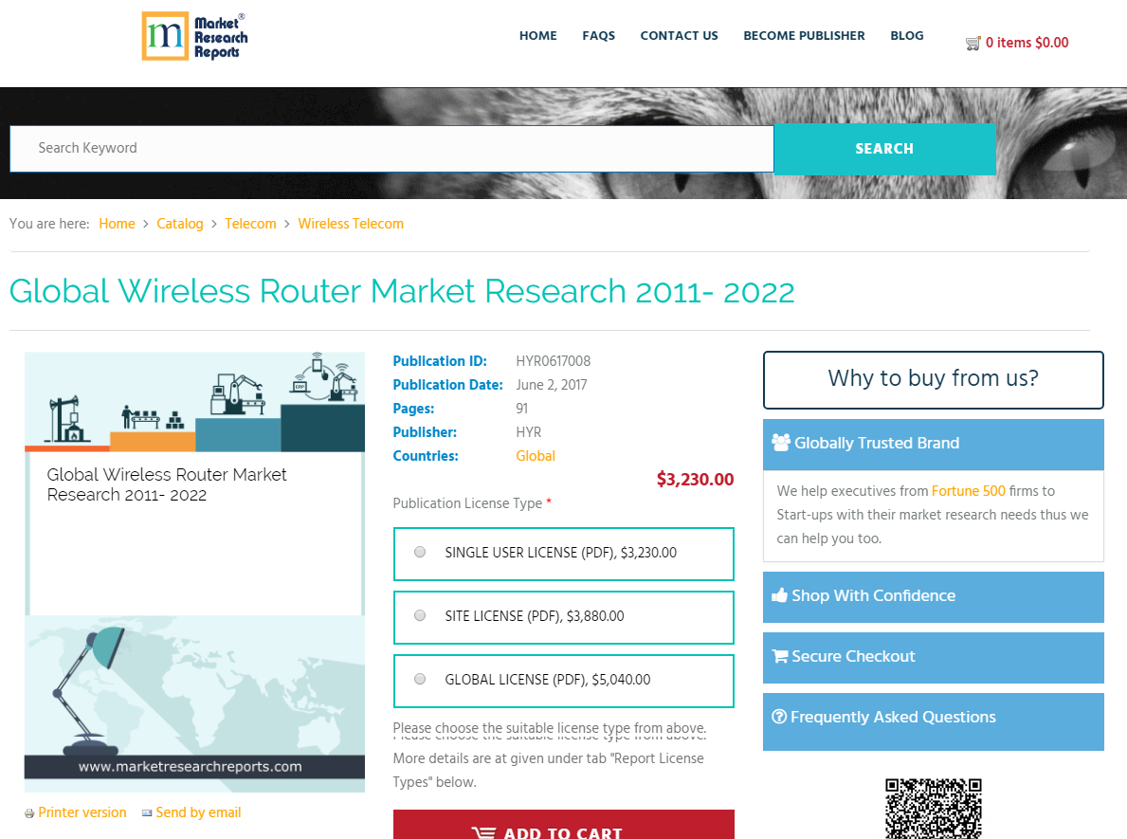Click the cart icon on Secure Checkout
Image resolution: width=1127 pixels, height=839 pixels.
click(x=780, y=656)
